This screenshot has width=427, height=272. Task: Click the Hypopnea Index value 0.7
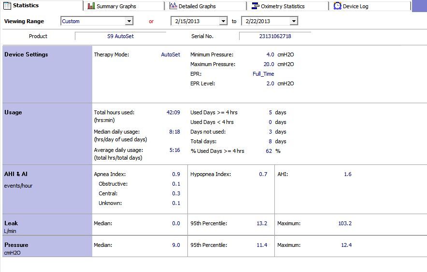click(263, 174)
